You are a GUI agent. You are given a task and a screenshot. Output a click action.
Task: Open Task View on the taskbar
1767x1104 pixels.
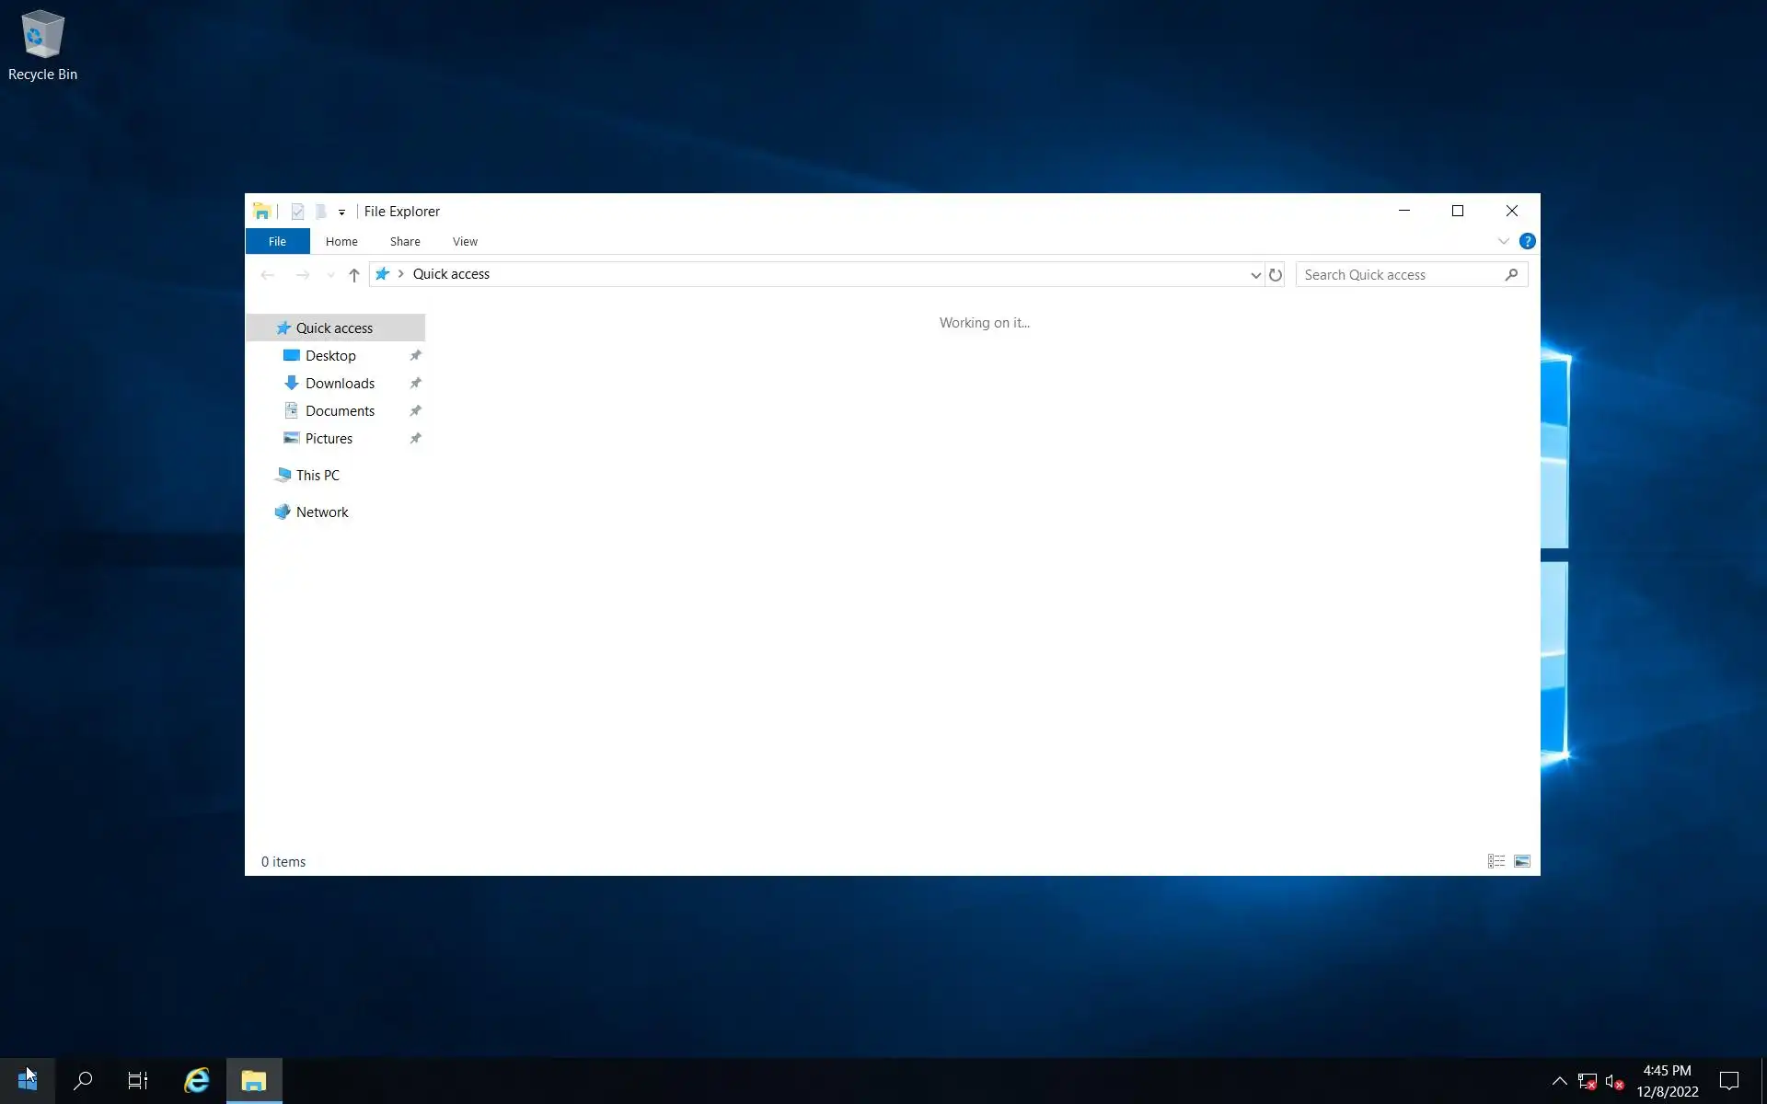tap(138, 1080)
